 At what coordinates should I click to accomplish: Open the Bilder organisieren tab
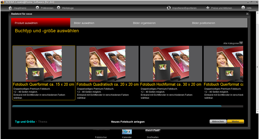tap(144, 23)
